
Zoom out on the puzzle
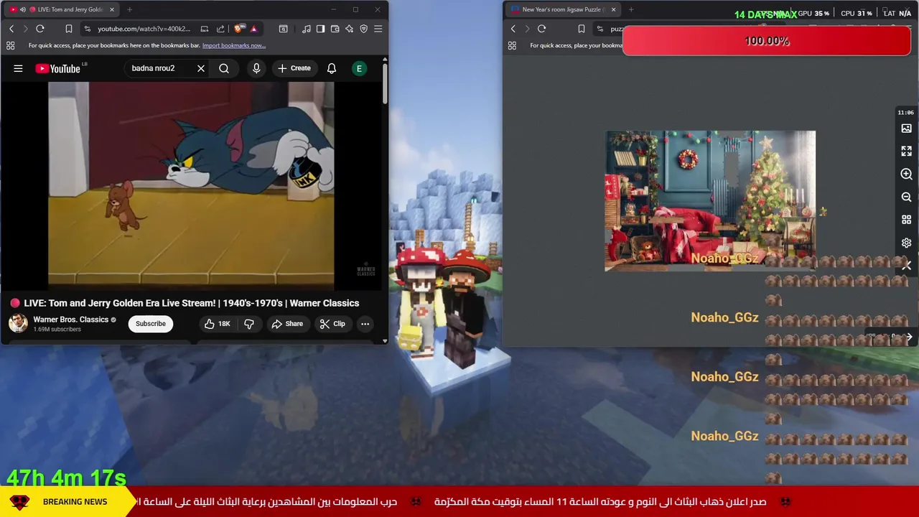pyautogui.click(x=906, y=197)
